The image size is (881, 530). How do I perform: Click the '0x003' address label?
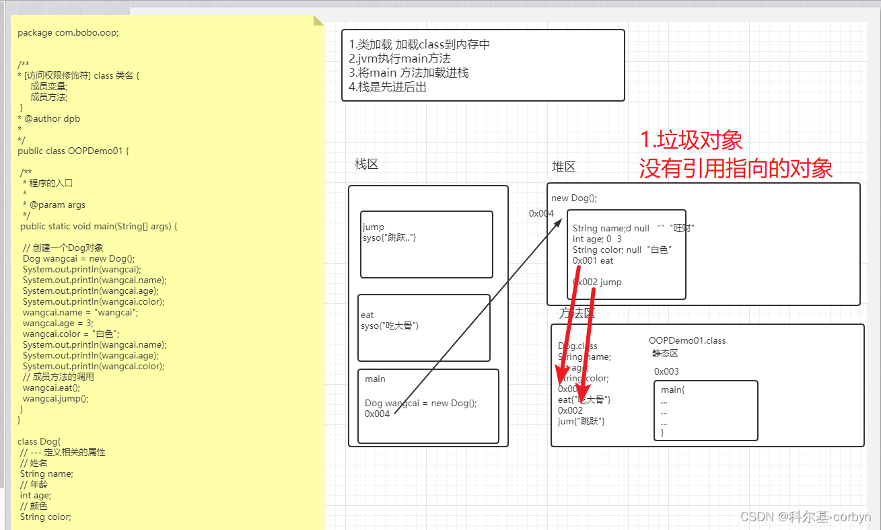coord(666,371)
